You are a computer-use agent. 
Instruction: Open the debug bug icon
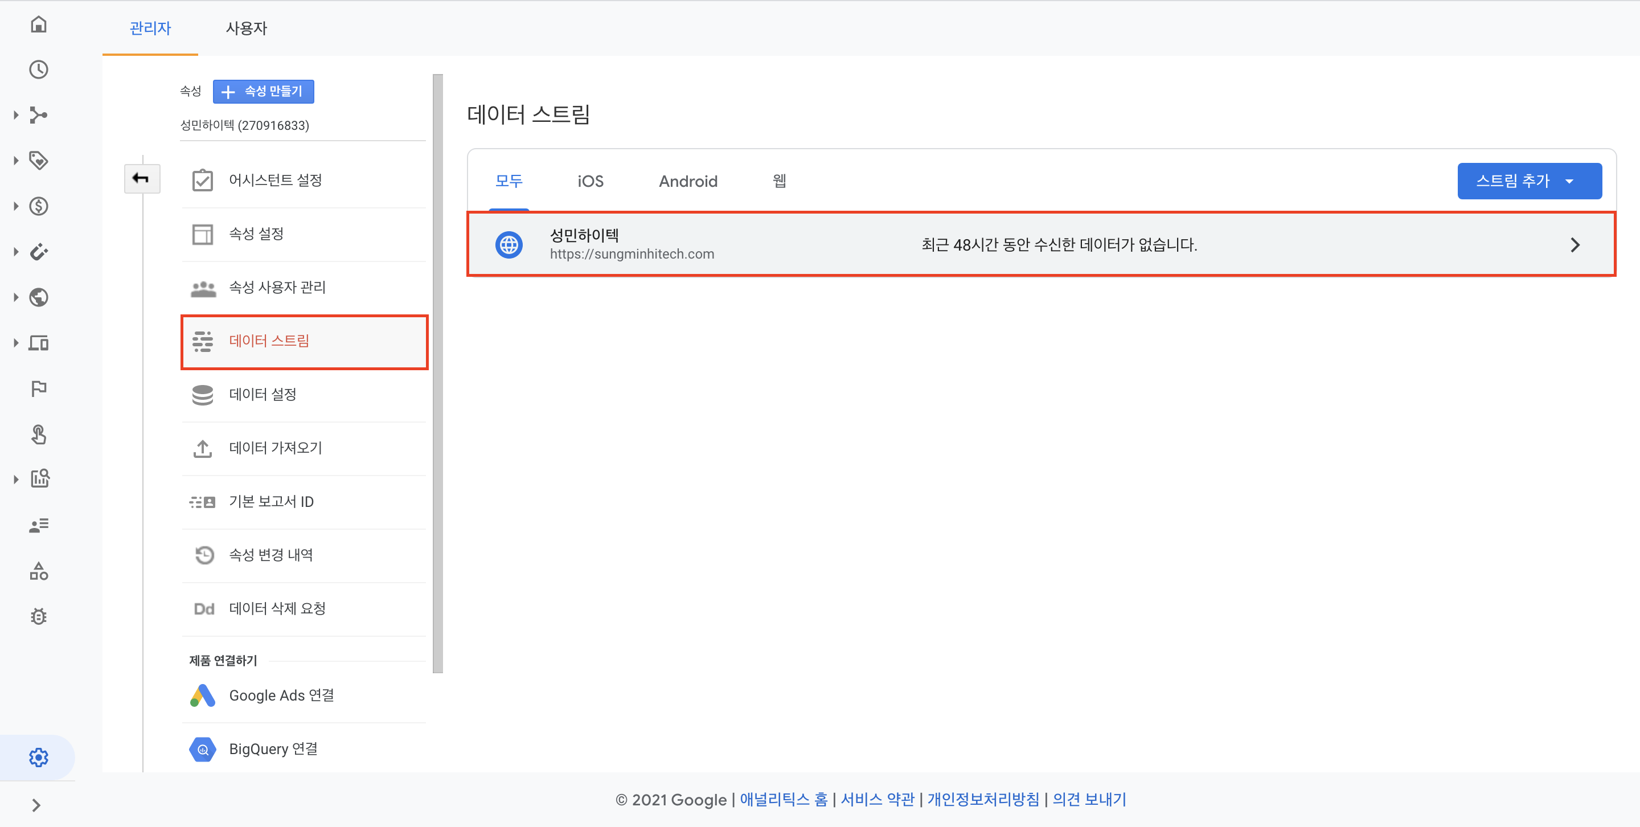coord(39,616)
